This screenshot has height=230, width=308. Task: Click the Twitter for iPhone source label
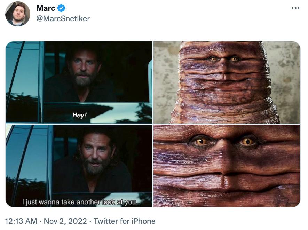[x=124, y=221]
